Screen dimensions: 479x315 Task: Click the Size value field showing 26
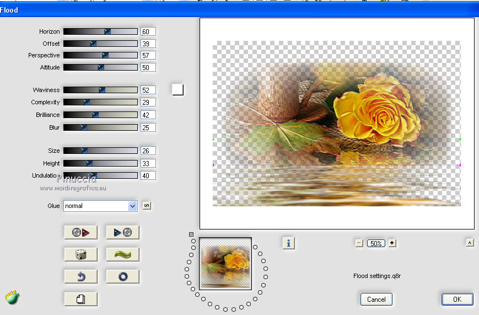148,151
